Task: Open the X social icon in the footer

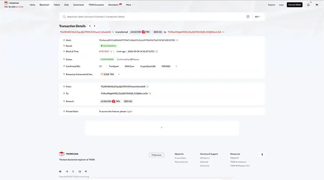Action: 73,171
